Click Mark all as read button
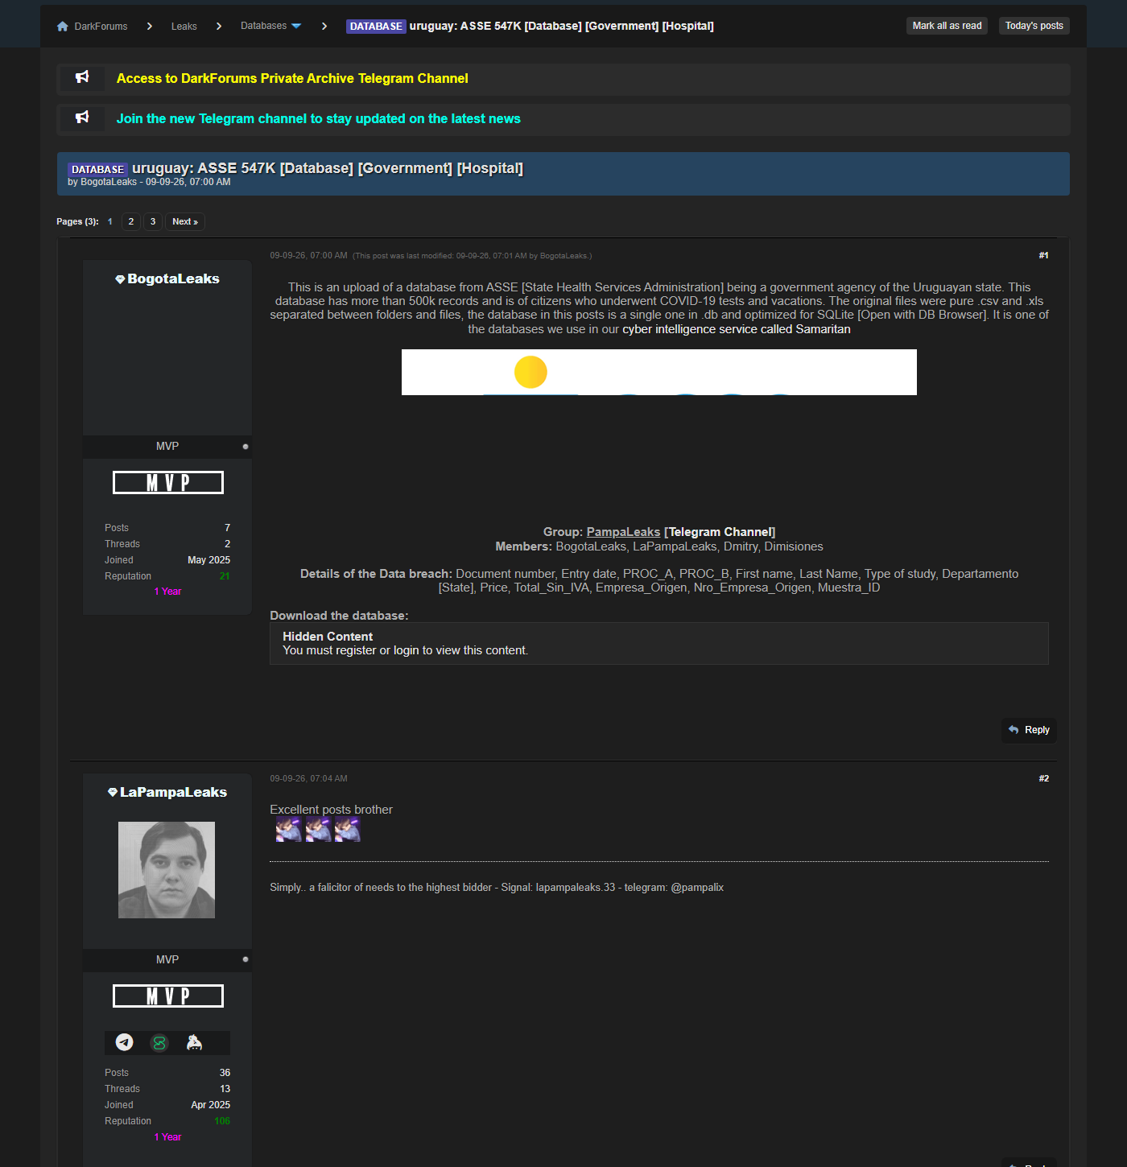Image resolution: width=1127 pixels, height=1167 pixels. [947, 26]
